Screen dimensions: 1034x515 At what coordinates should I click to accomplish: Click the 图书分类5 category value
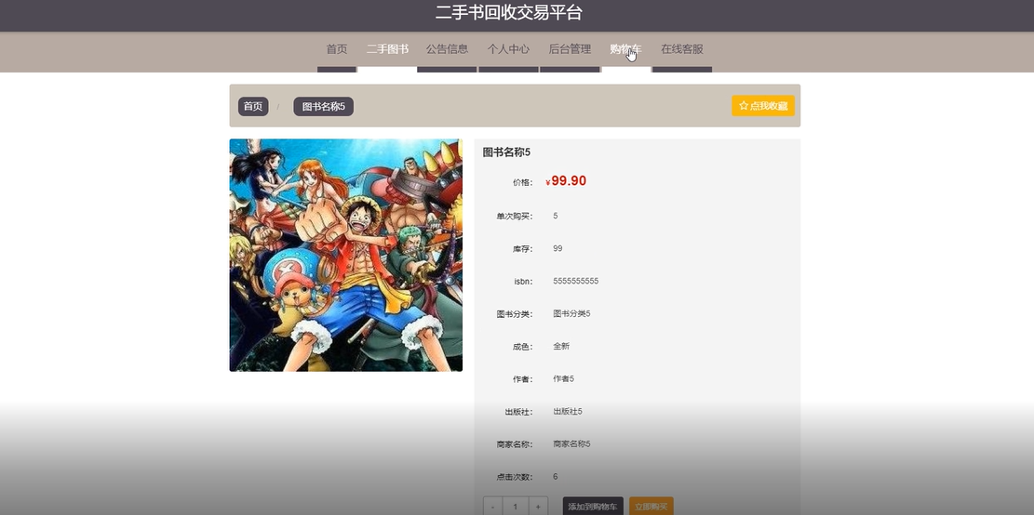[571, 313]
